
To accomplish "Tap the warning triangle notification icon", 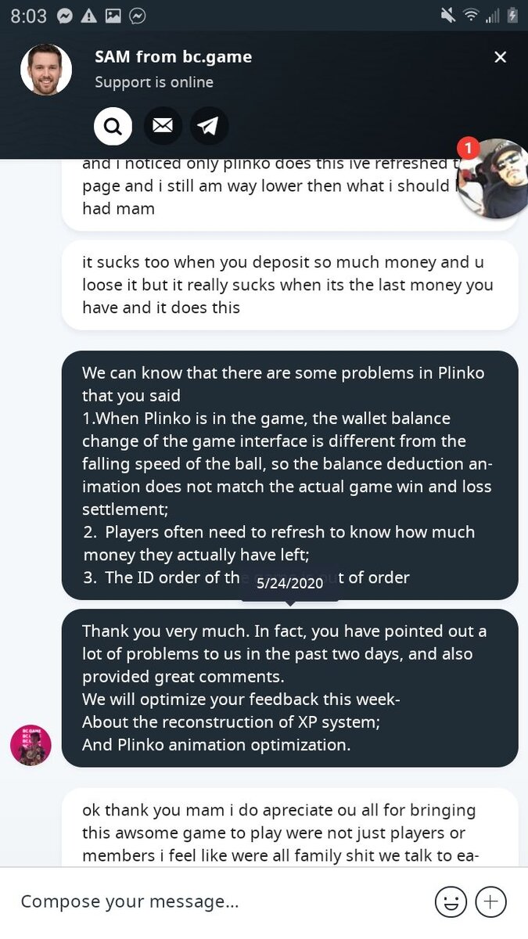I will 89,16.
